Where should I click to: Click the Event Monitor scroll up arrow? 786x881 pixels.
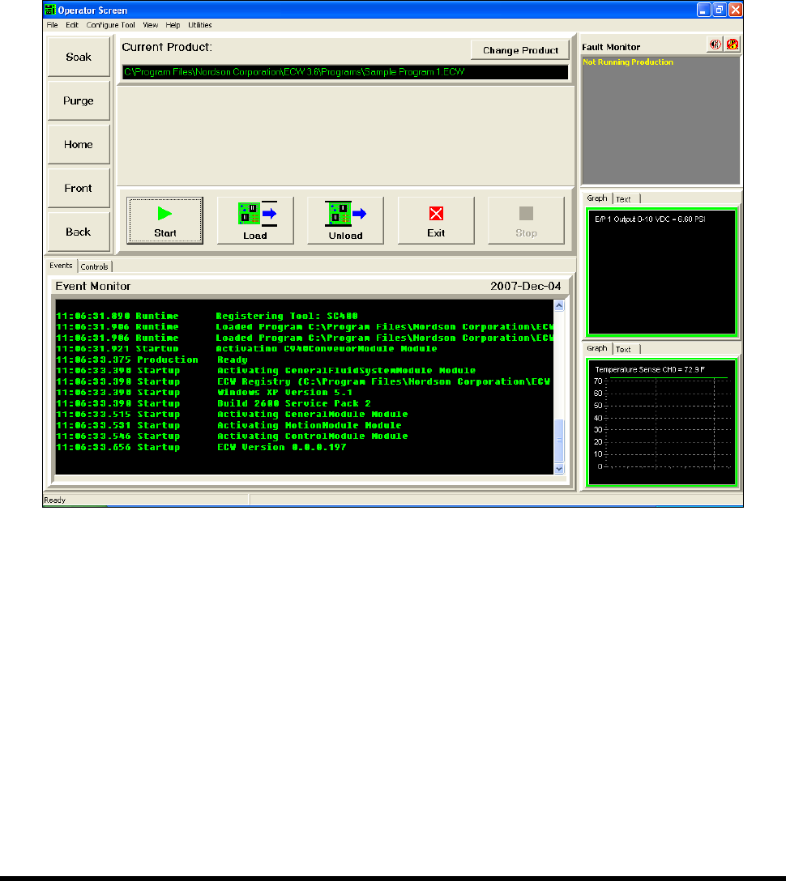(x=559, y=305)
